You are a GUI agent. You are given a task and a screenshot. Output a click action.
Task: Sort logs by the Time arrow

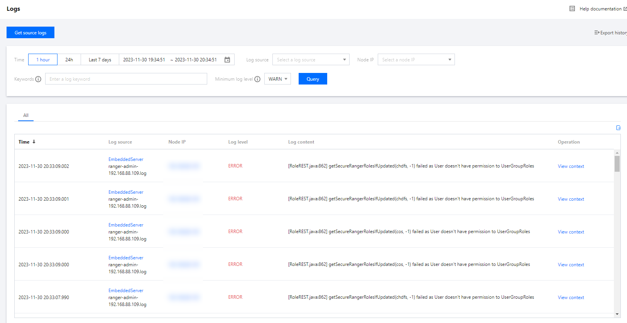tap(34, 142)
